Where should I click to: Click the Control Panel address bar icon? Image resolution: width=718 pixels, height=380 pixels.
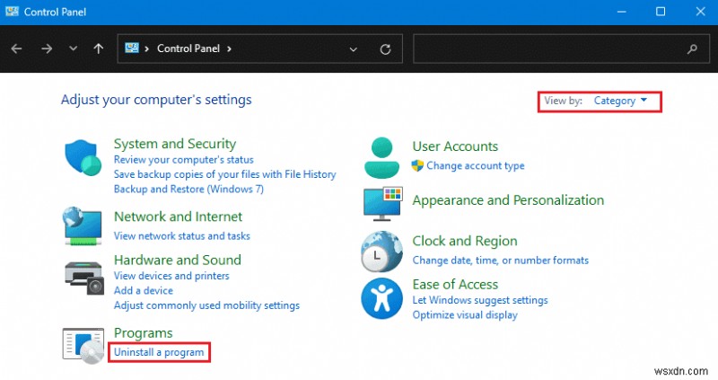click(132, 48)
